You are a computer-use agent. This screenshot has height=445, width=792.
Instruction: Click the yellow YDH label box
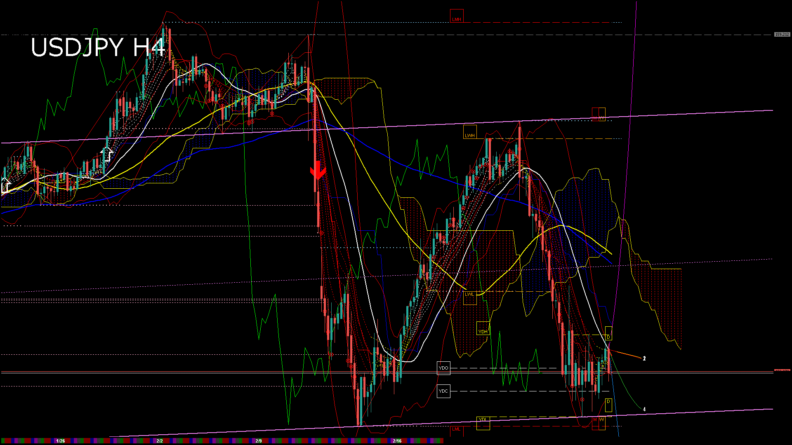tap(483, 328)
